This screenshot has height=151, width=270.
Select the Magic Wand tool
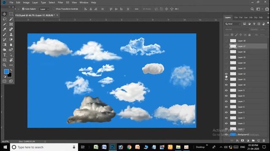point(11,19)
